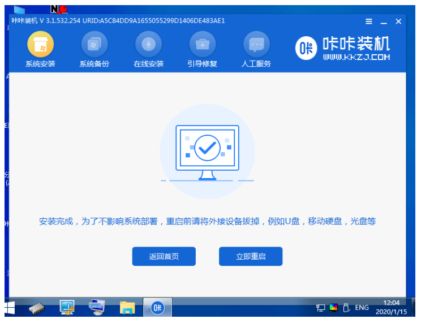This screenshot has height=319, width=421.
Task: Click the network status tray icon
Action: 321,308
